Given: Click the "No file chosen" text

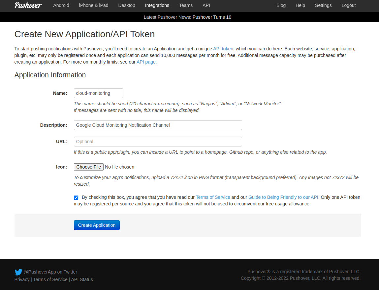Looking at the screenshot, I should (120, 167).
